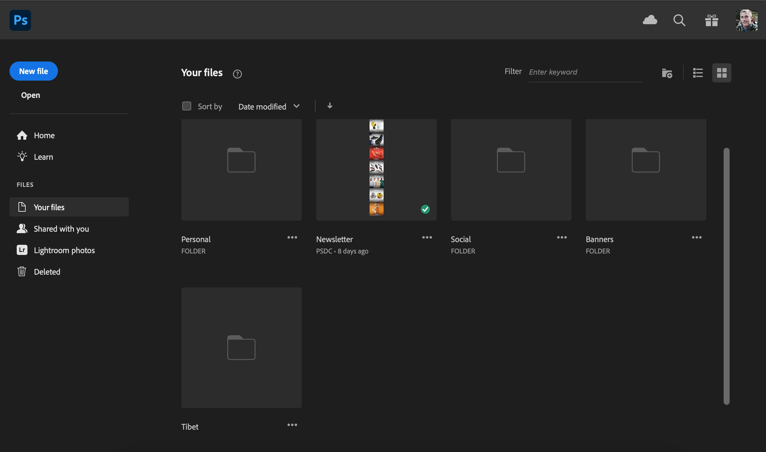Open the gift what's new icon

[x=711, y=20]
